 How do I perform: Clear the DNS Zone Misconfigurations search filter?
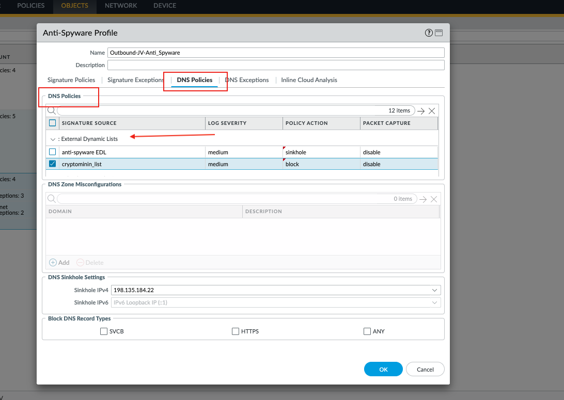[x=434, y=199]
